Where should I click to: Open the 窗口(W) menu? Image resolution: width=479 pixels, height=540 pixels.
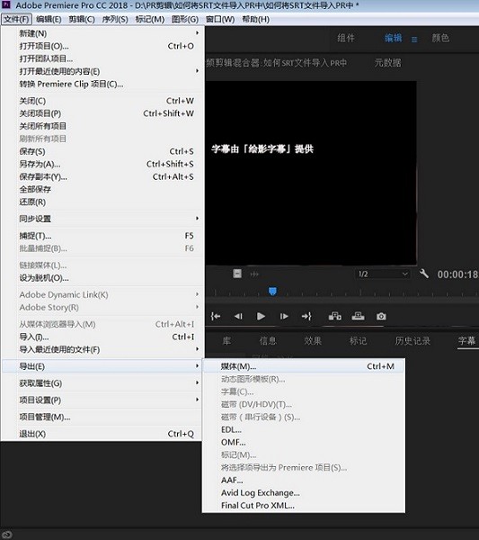click(x=220, y=19)
